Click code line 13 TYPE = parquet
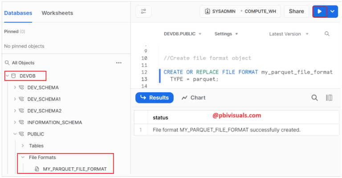342x178 pixels. pyautogui.click(x=194, y=79)
